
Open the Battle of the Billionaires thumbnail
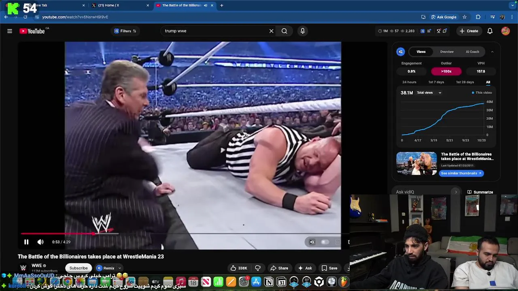416,164
